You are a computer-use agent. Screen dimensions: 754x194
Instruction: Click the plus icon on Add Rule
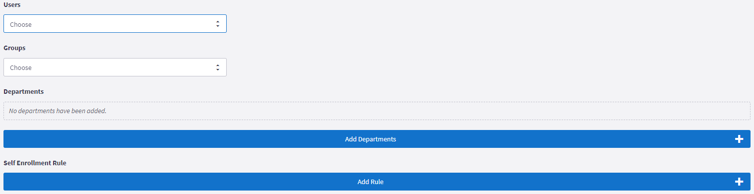coord(739,182)
